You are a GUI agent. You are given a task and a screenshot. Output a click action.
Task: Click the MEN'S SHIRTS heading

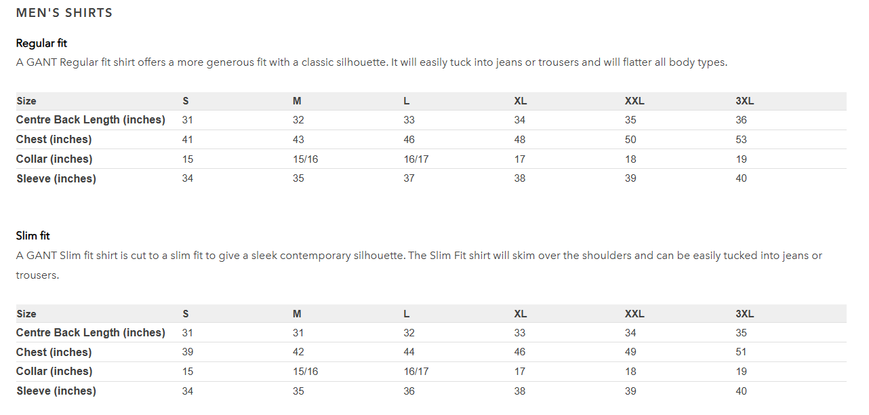click(x=64, y=13)
